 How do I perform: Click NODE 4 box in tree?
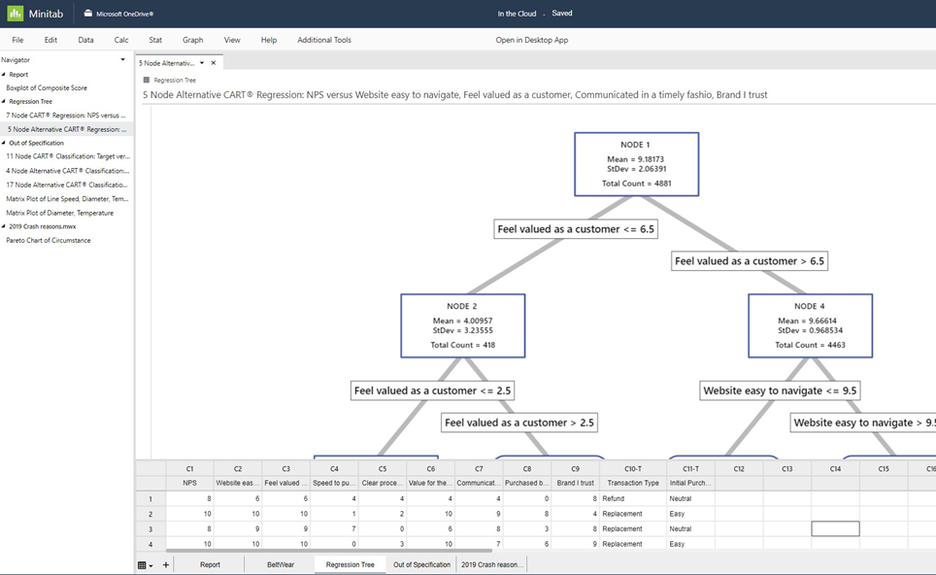coord(810,325)
